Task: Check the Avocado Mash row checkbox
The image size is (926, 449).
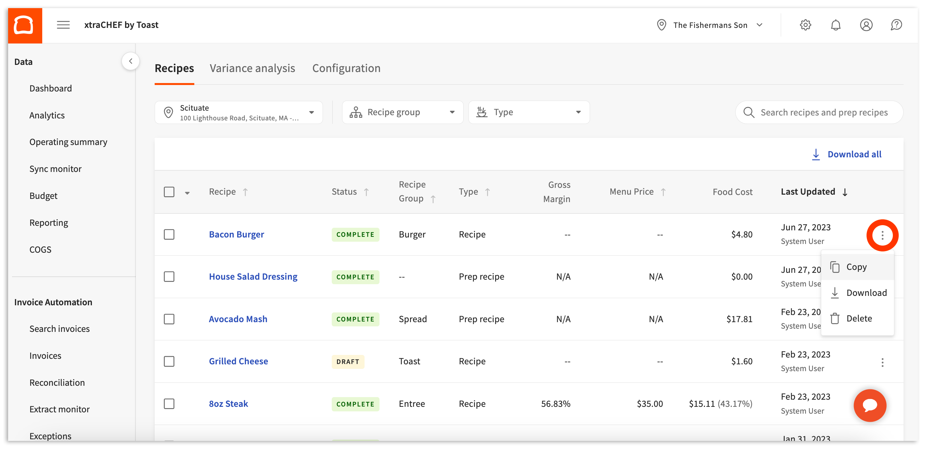Action: [x=169, y=319]
